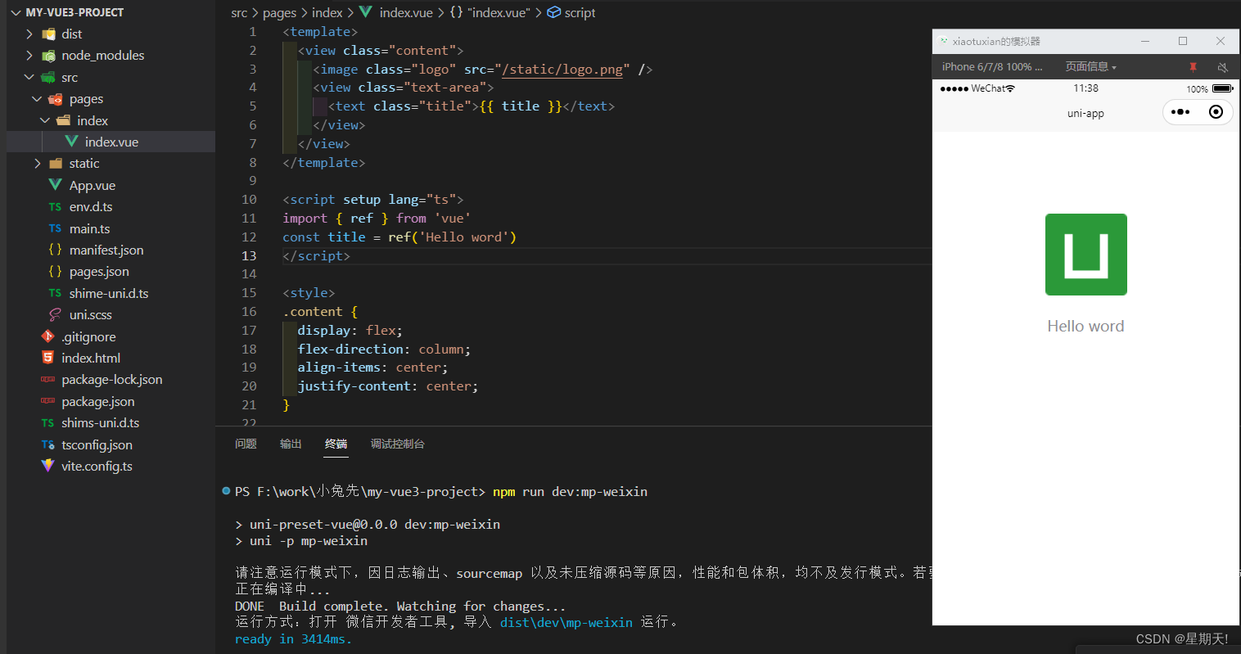1241x654 pixels.
Task: Click the Vite icon beside vite.config.ts
Action: (47, 466)
